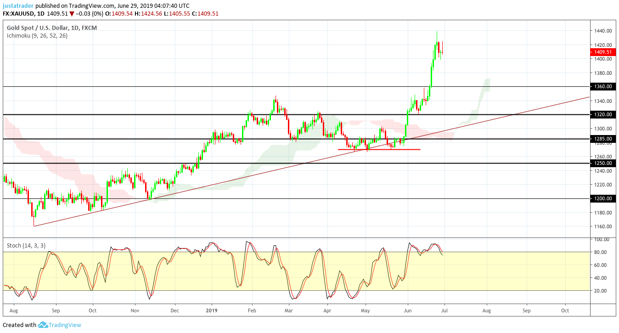This screenshot has height=333, width=619.
Task: Click the 2019 year label on time axis
Action: (212, 310)
